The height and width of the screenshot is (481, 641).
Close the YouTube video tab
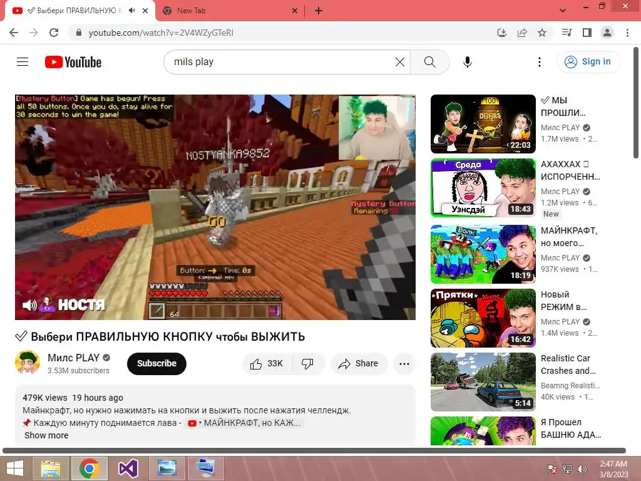(x=145, y=11)
